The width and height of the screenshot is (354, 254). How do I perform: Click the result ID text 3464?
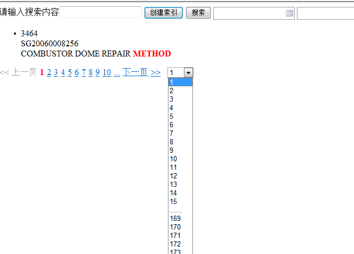(29, 34)
